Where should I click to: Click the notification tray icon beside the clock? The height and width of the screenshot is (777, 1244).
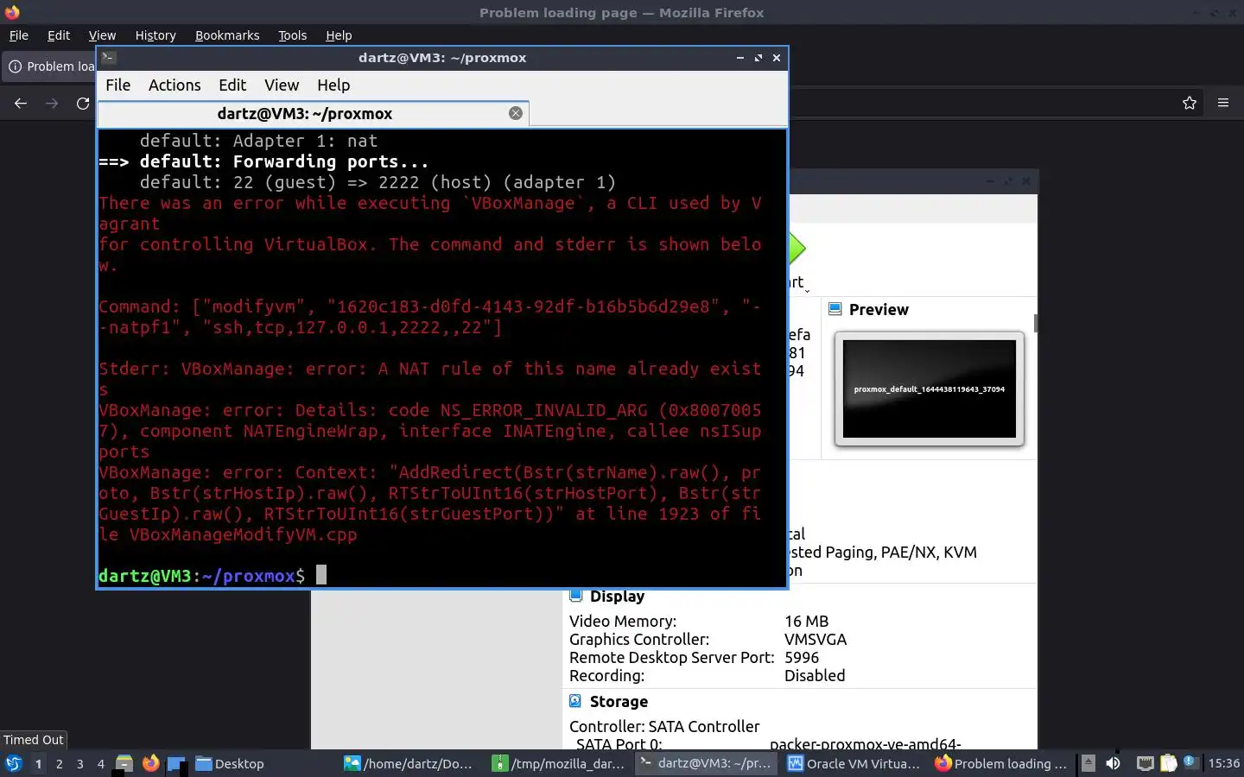1190,762
